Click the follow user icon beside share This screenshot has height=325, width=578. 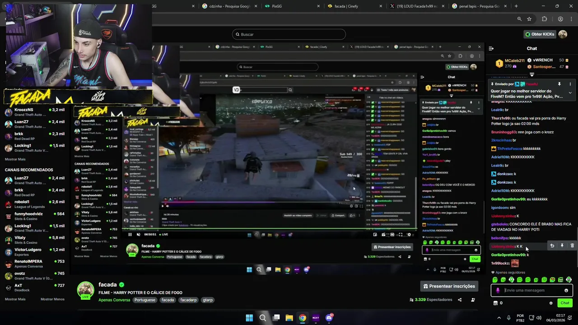473,300
